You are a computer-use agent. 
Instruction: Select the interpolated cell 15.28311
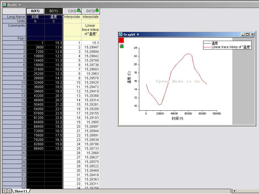(91, 184)
